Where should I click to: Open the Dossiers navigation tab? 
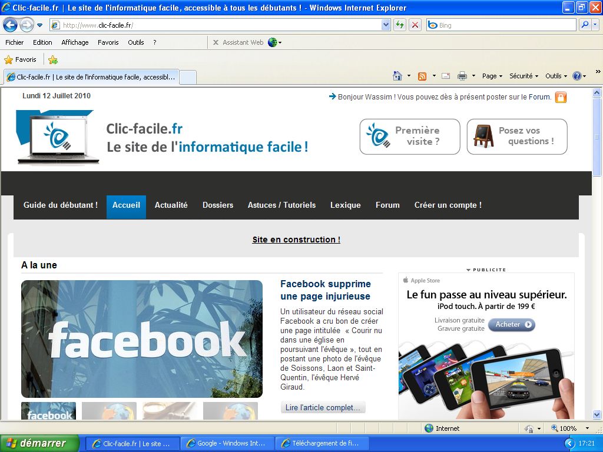(x=218, y=205)
